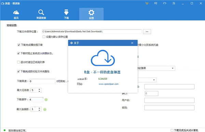Image resolution: width=205 pixels, height=132 pixels.
Task: Click version number 1.3.6.53
Action: pyautogui.click(x=102, y=79)
